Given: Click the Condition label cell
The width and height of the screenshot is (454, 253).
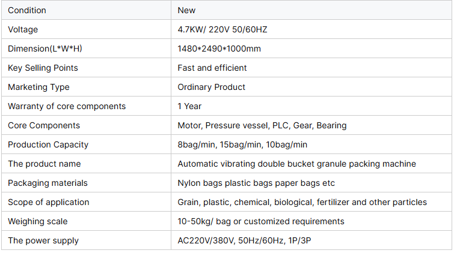Looking at the screenshot, I should 27,10.
